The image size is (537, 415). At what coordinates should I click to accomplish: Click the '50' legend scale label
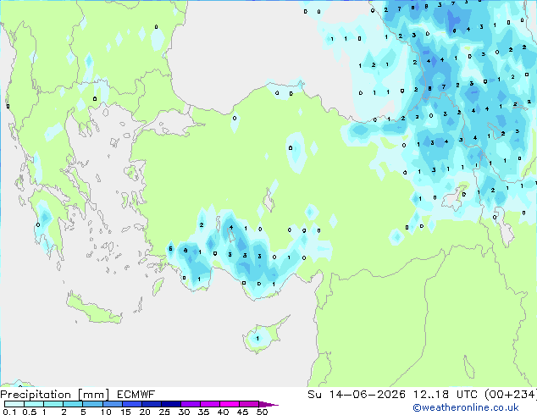point(262,412)
